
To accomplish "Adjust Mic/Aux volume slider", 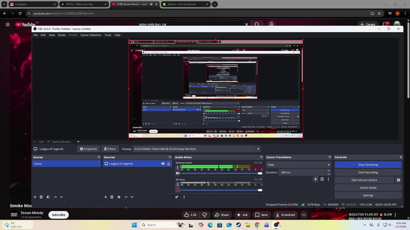I will [221, 190].
